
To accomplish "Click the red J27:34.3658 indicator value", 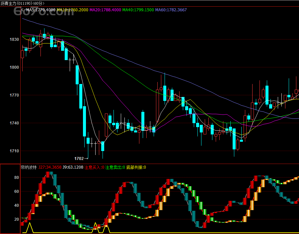I will [50, 167].
